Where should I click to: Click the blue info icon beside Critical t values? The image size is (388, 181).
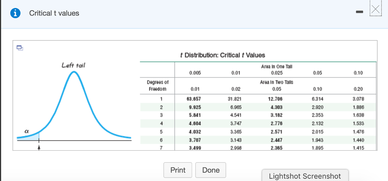tap(15, 13)
